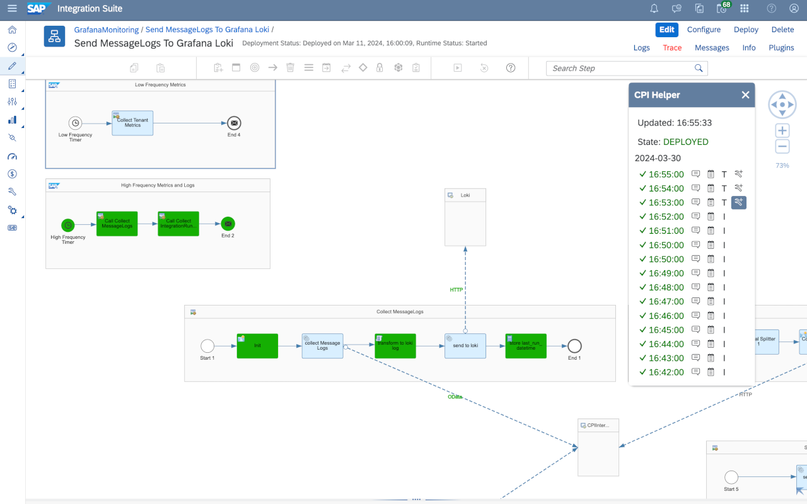Open the hamburger navigation menu
This screenshot has width=807, height=504.
click(11, 8)
